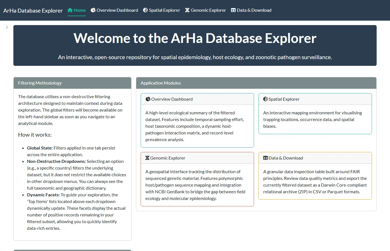
Task: Click the Spatial Explorer globe navbar icon
Action: coord(145,10)
